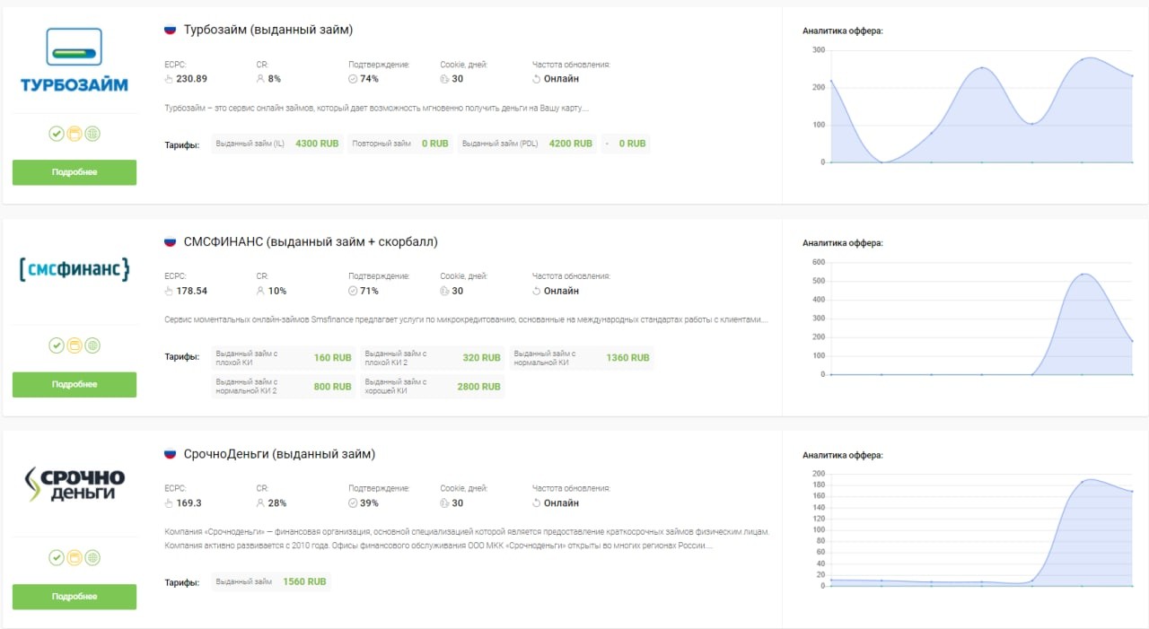Viewport: 1149px width, 629px height.
Task: Click green checkmark badge under СрочноДеньги logo
Action: [57, 558]
